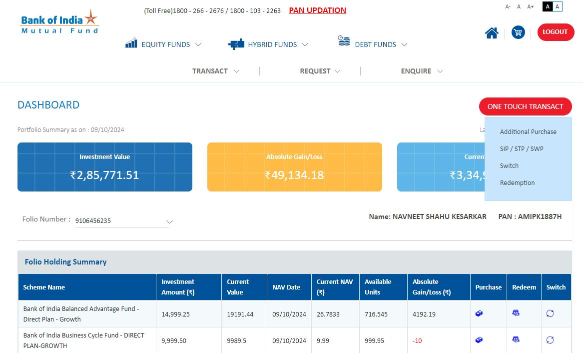Click the Equity Funds bar chart icon
Viewport: 583px width, 353px height.
131,43
